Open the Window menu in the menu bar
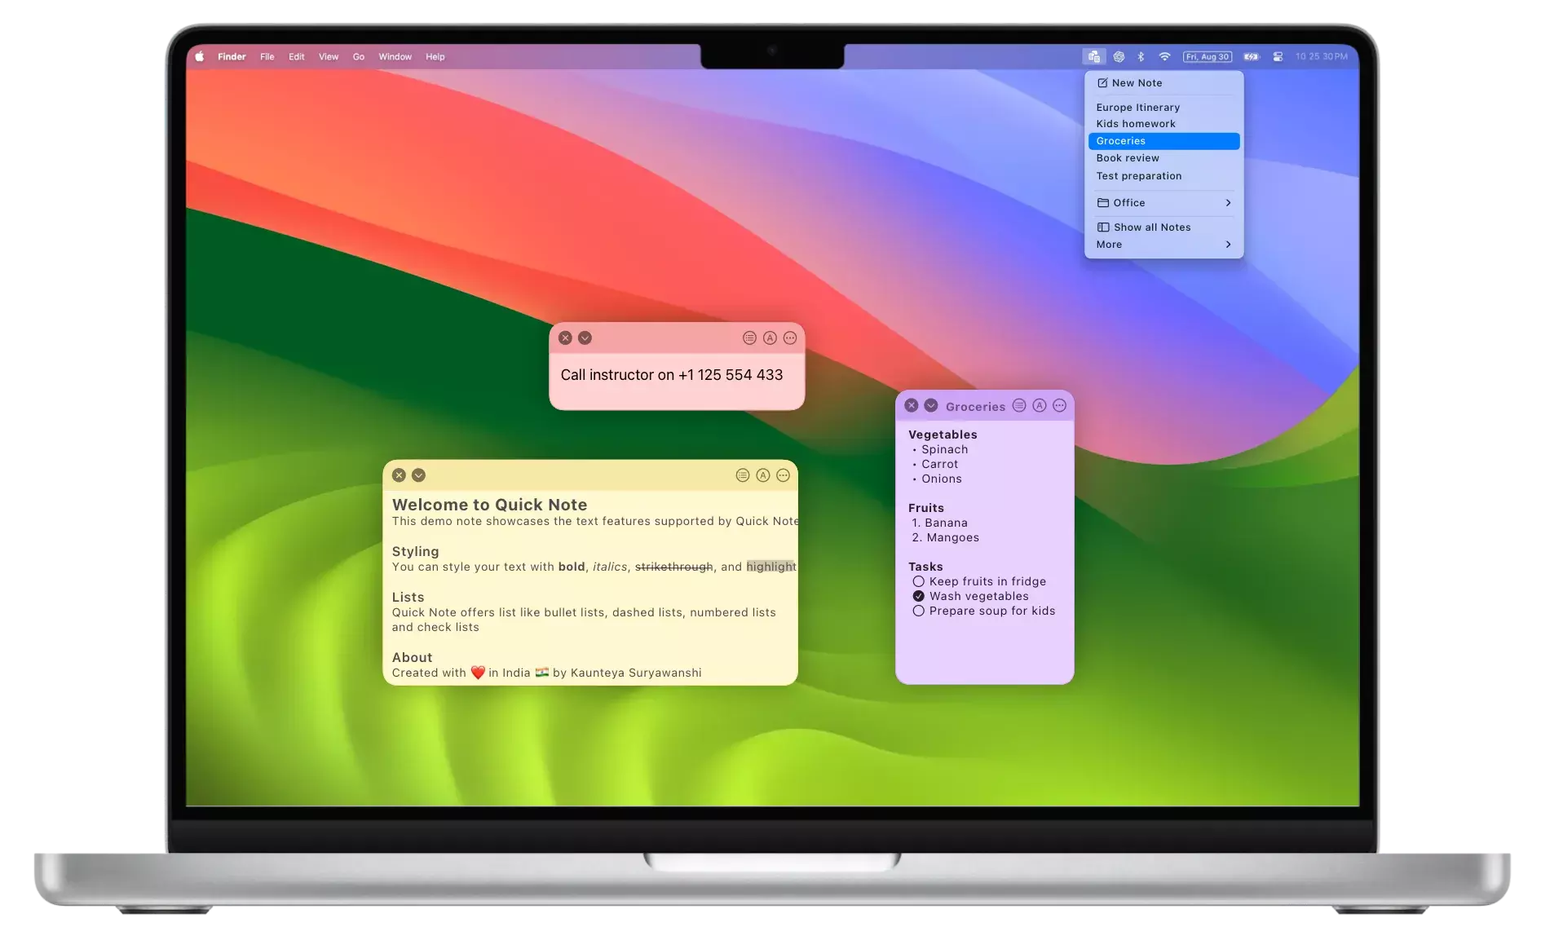 click(x=395, y=56)
